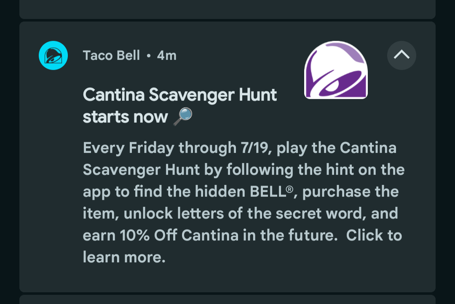Tap the "Taco Bell" app name label
The width and height of the screenshot is (455, 304).
111,56
